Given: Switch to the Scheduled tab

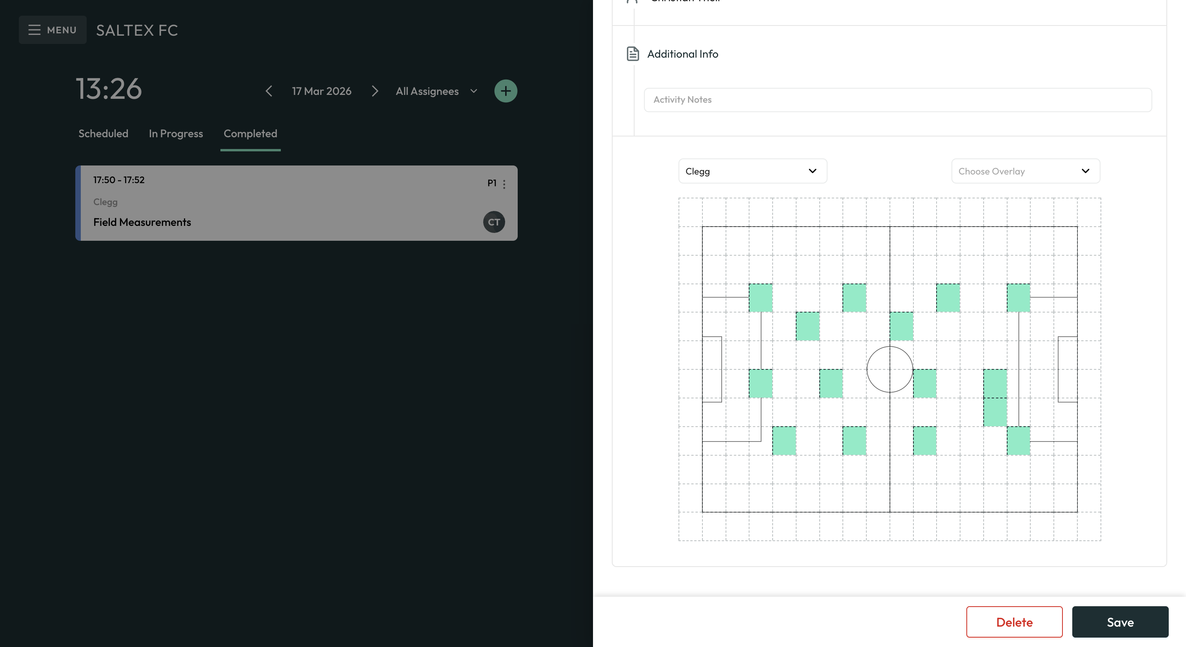Looking at the screenshot, I should click(103, 133).
